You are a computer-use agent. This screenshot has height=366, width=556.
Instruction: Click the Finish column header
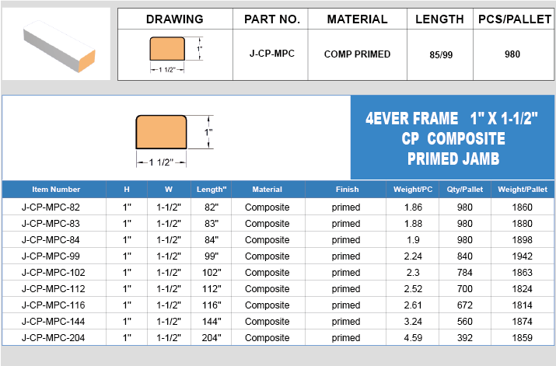click(x=347, y=190)
